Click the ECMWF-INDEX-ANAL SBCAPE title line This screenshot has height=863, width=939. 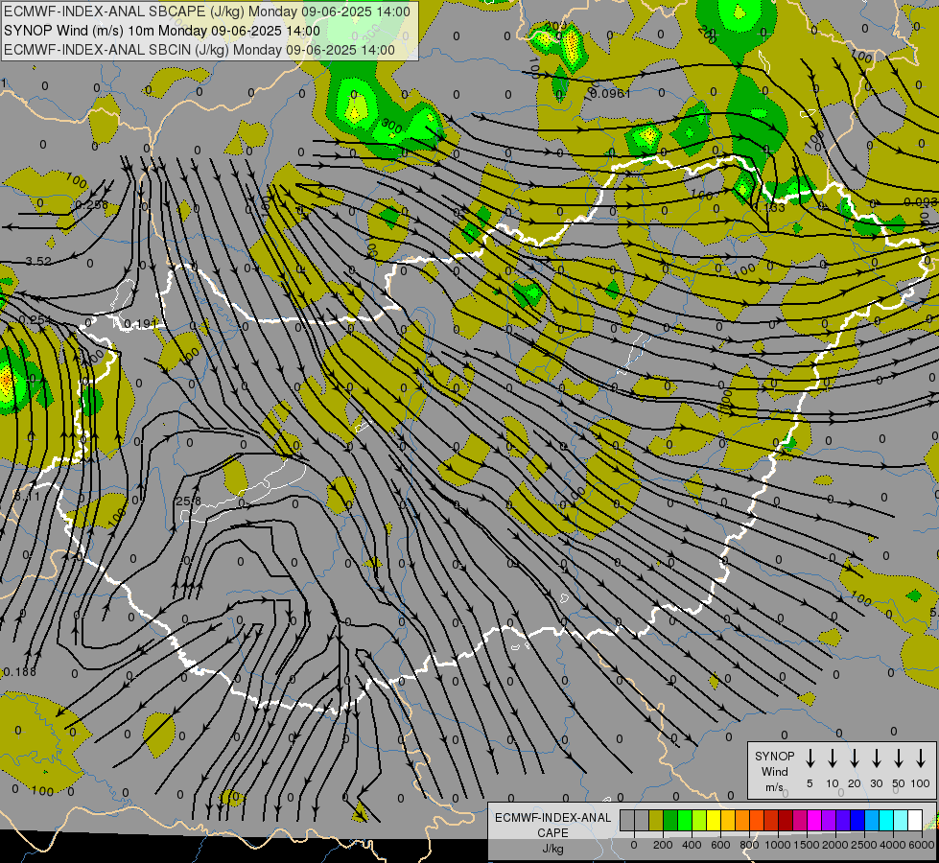pyautogui.click(x=207, y=12)
